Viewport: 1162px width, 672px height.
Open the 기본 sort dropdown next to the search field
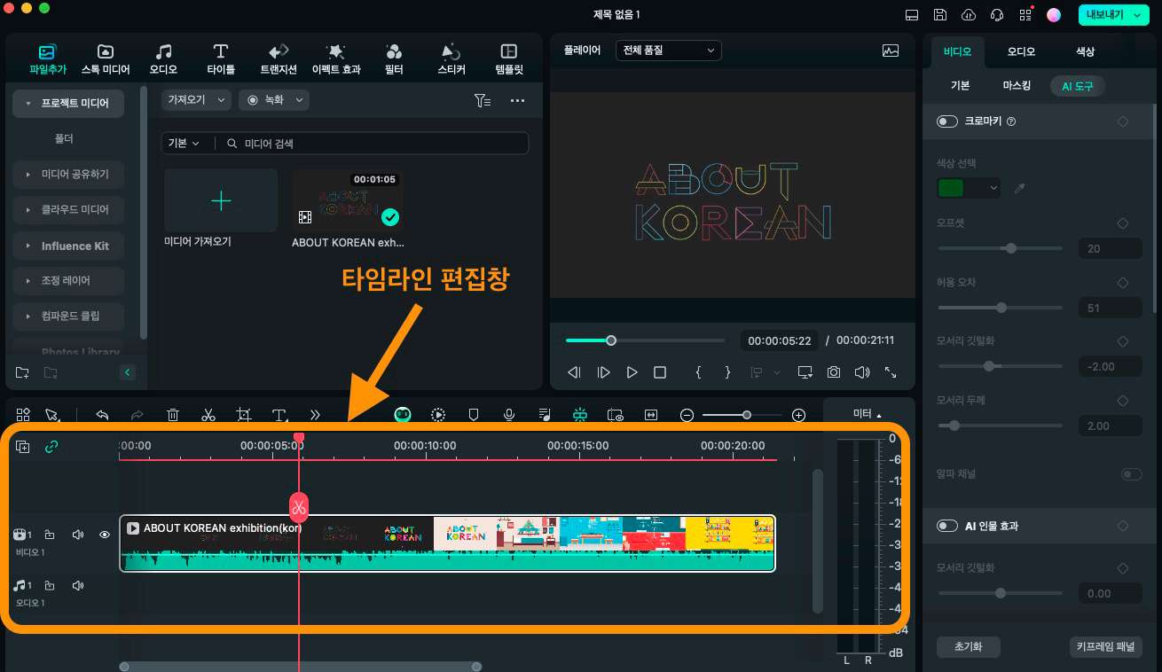click(x=184, y=143)
